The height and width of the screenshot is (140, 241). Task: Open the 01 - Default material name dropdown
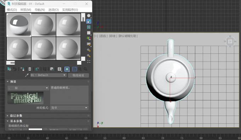point(49,75)
